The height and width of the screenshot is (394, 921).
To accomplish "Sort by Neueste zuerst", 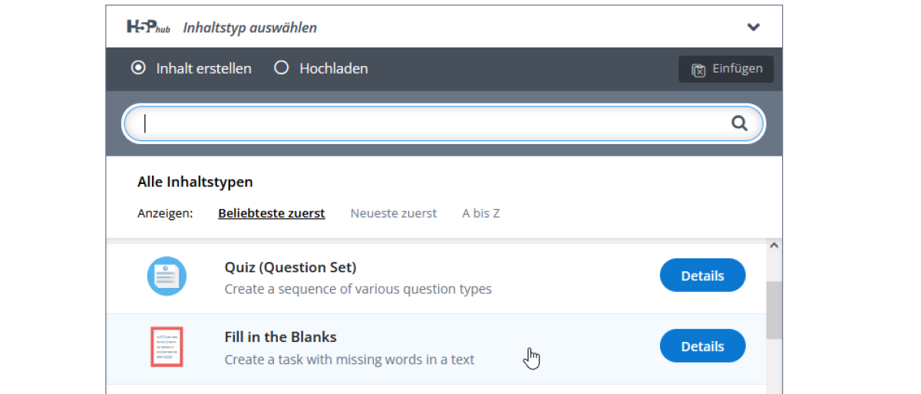I will [x=393, y=213].
